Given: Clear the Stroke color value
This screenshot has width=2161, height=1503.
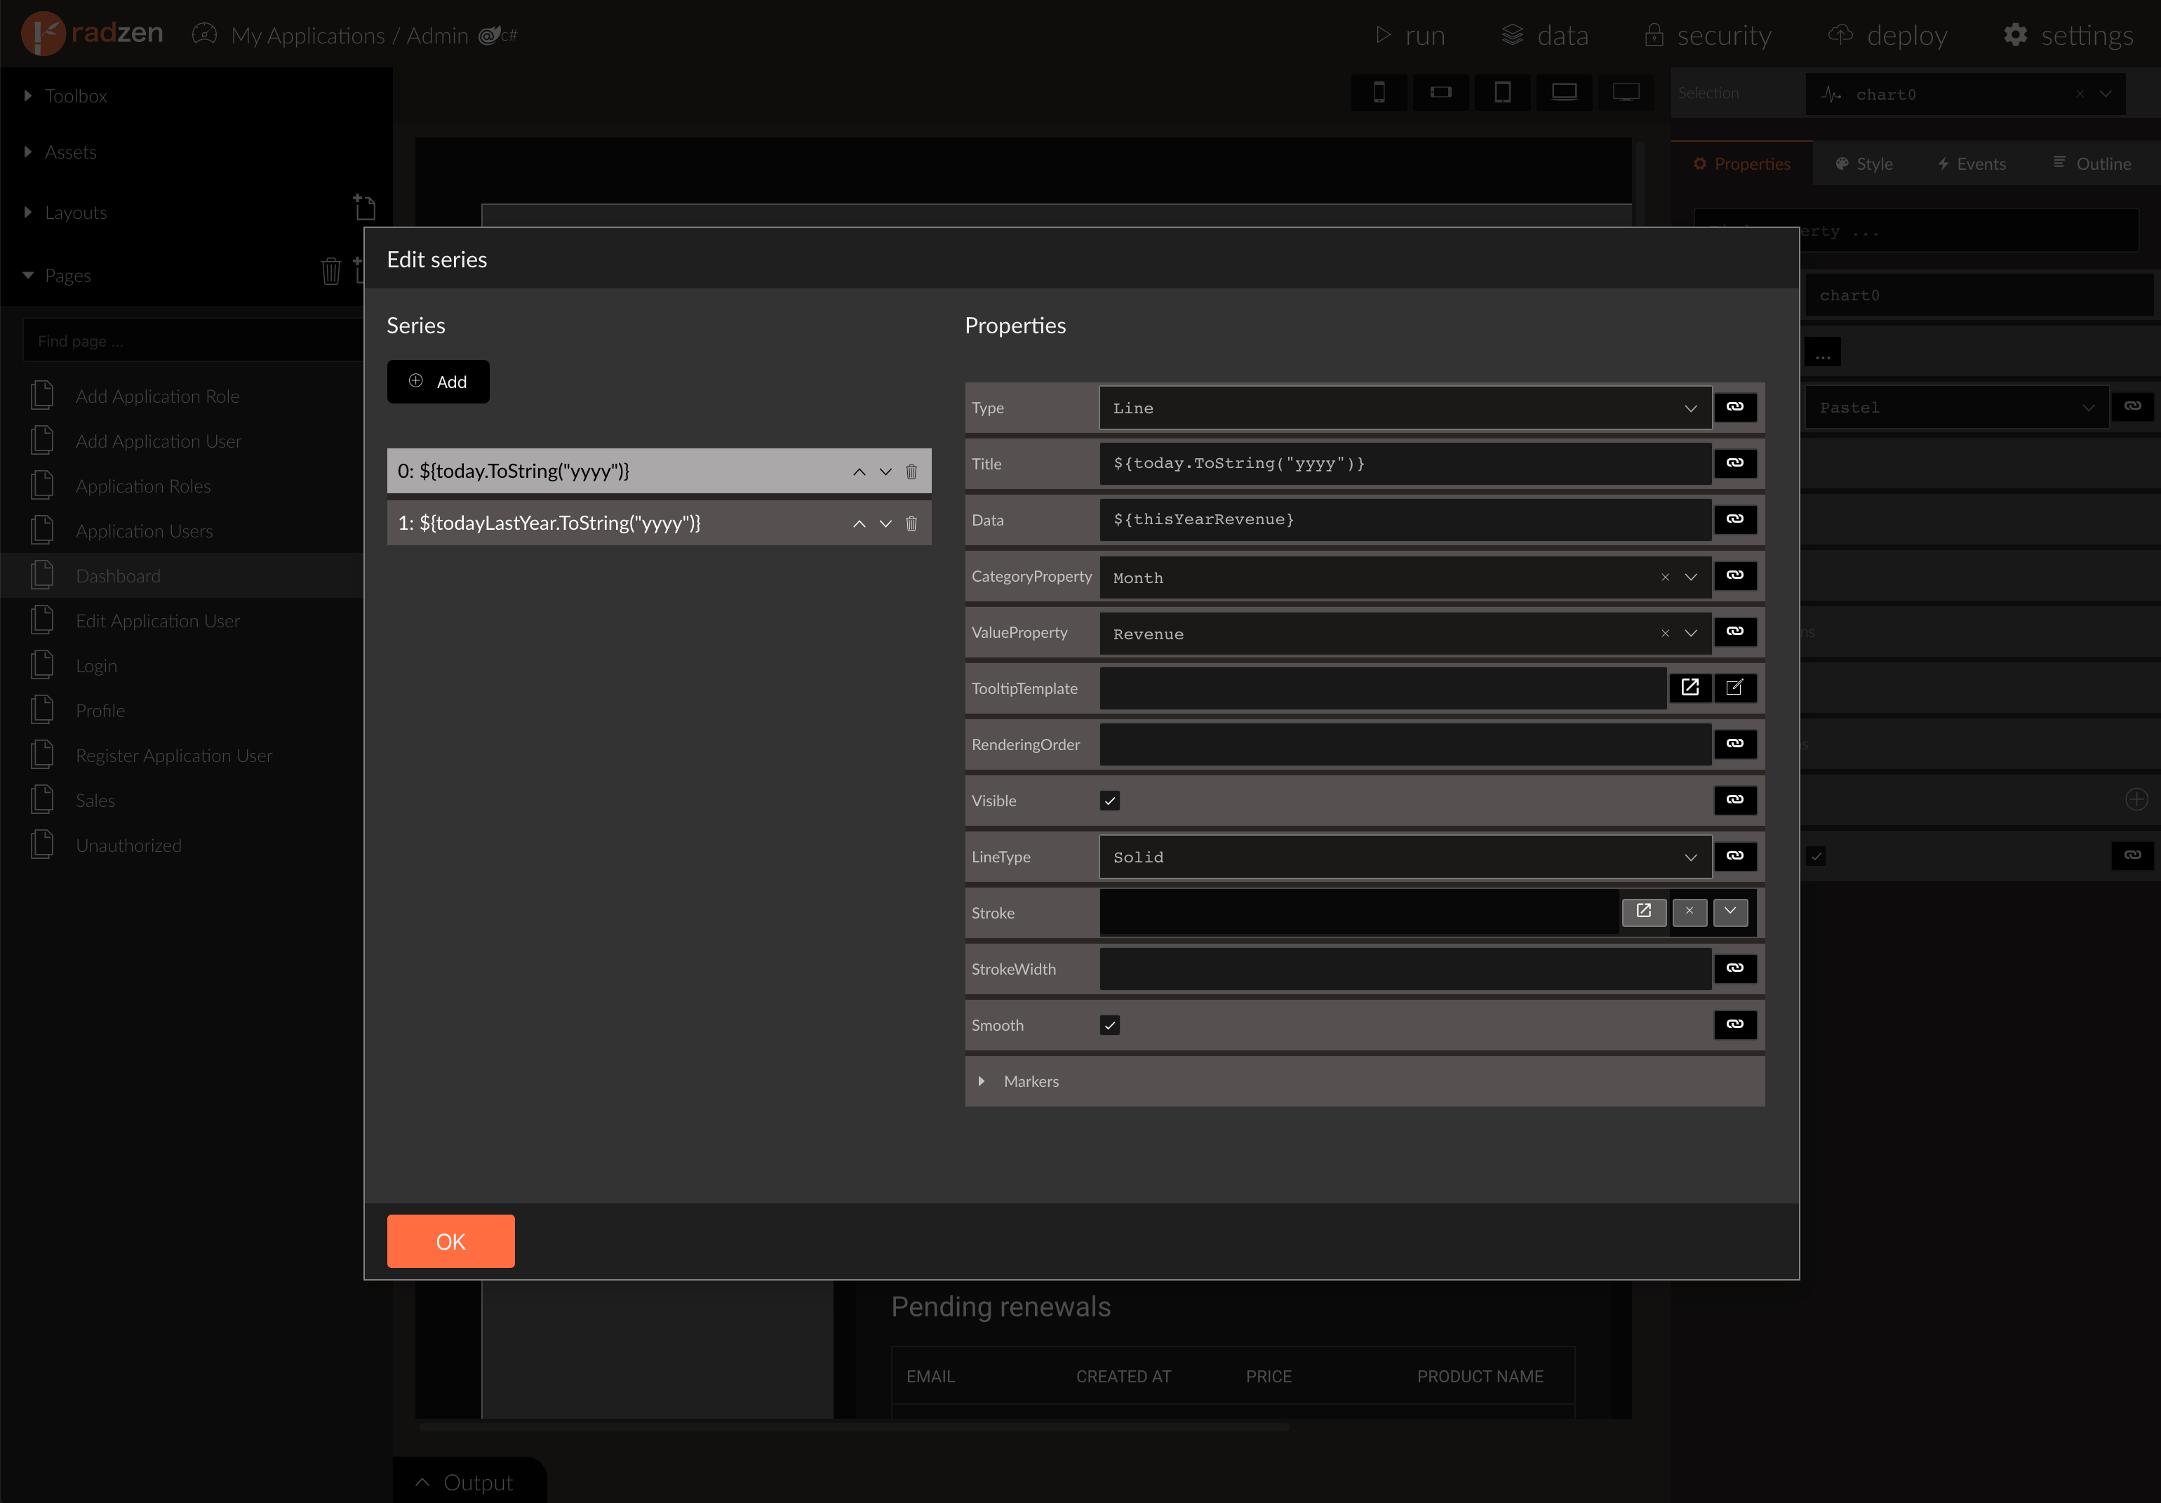Looking at the screenshot, I should pos(1690,912).
